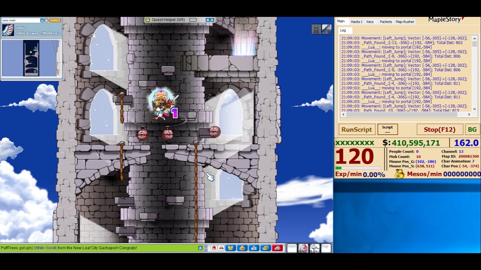This screenshot has width=481, height=270.
Task: Open the Stats bar chart icon
Action: (254, 248)
